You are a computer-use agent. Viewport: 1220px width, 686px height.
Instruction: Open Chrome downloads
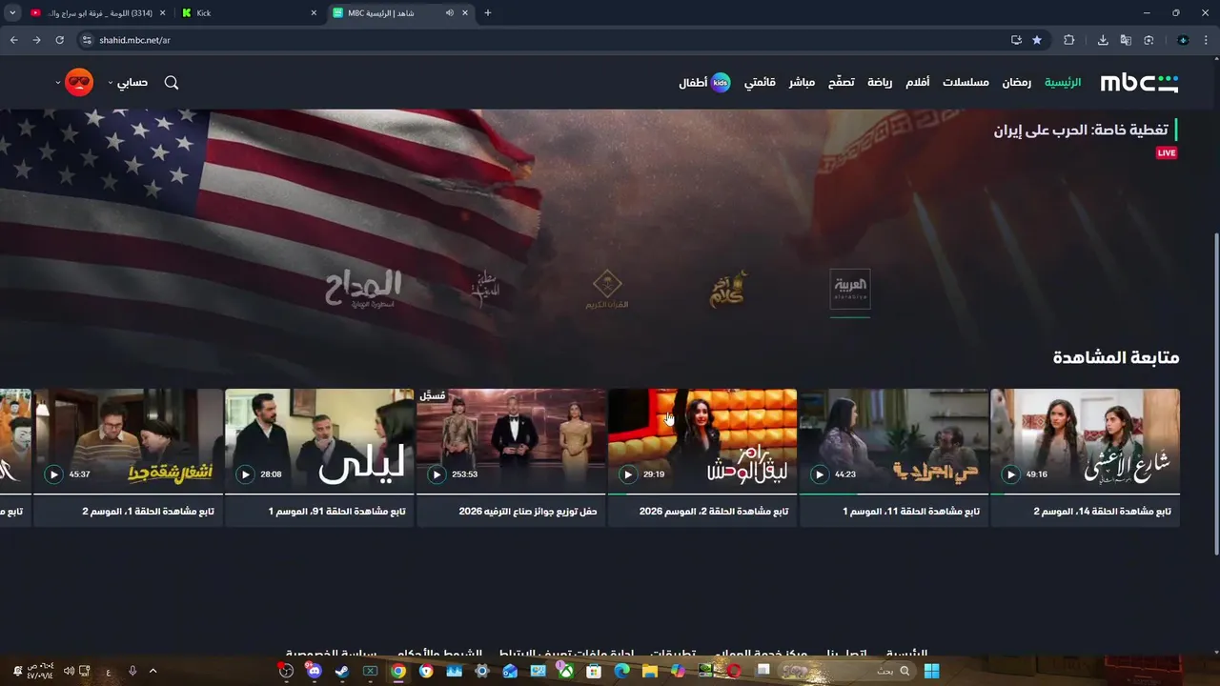[x=1103, y=40]
